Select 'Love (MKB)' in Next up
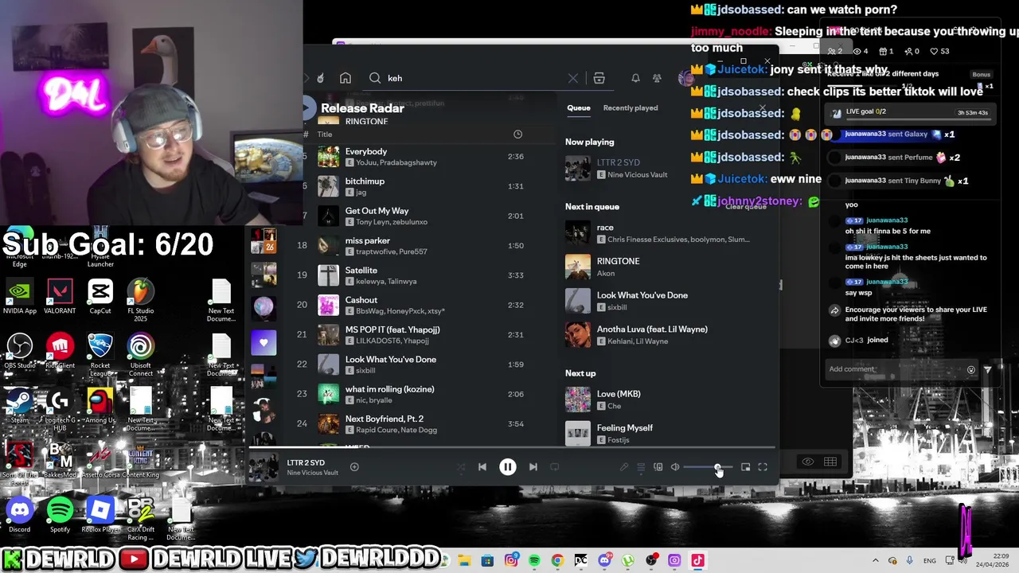 coord(669,400)
